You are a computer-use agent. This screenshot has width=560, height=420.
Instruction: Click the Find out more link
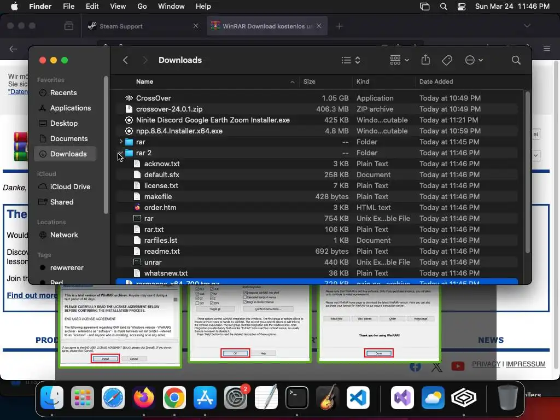pyautogui.click(x=32, y=295)
